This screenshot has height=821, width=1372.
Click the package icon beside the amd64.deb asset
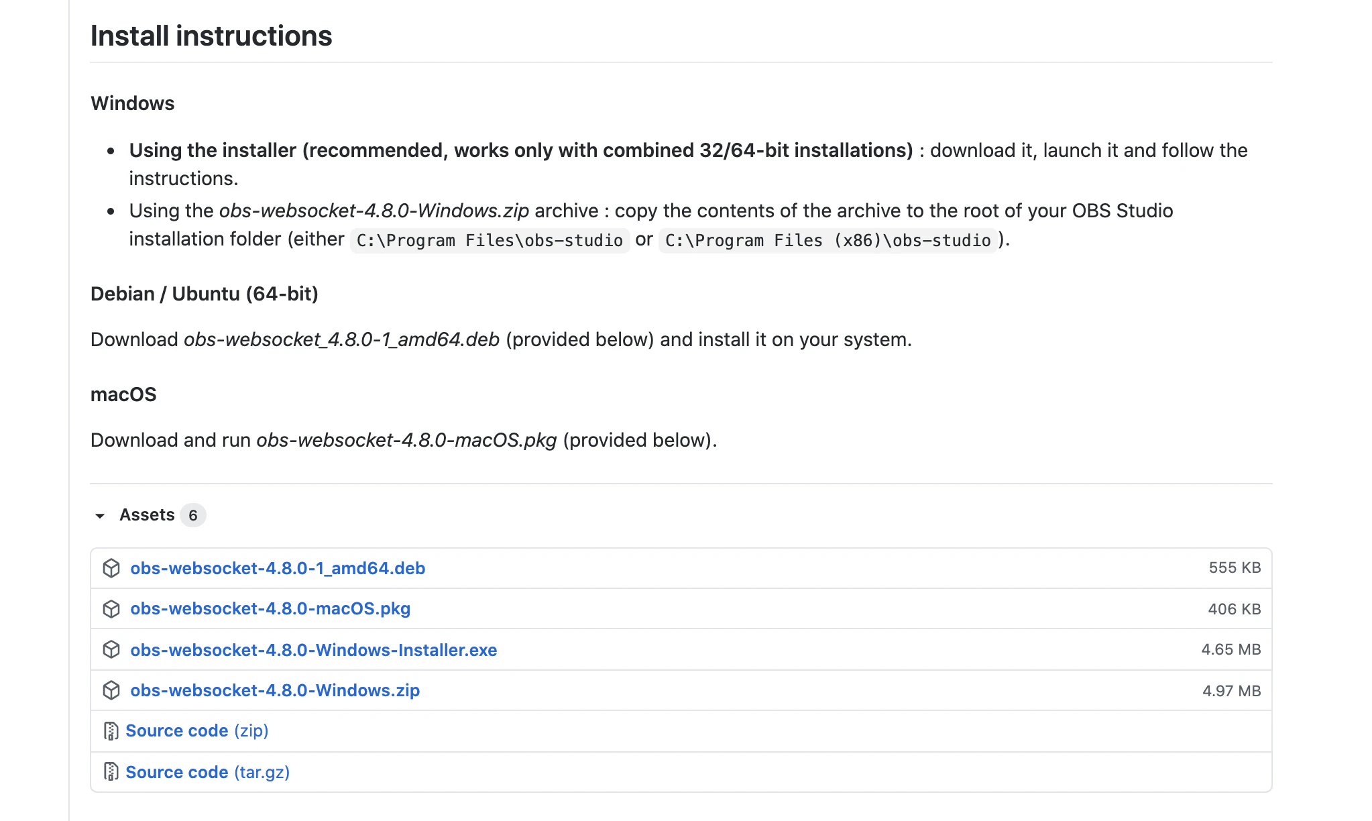[111, 568]
